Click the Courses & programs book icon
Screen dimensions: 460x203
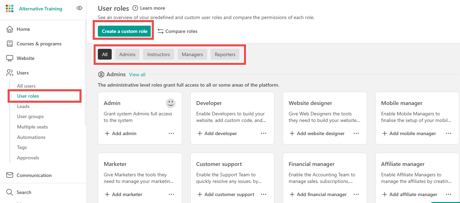pyautogui.click(x=10, y=44)
